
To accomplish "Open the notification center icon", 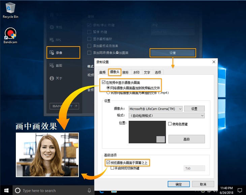I will tap(240, 190).
